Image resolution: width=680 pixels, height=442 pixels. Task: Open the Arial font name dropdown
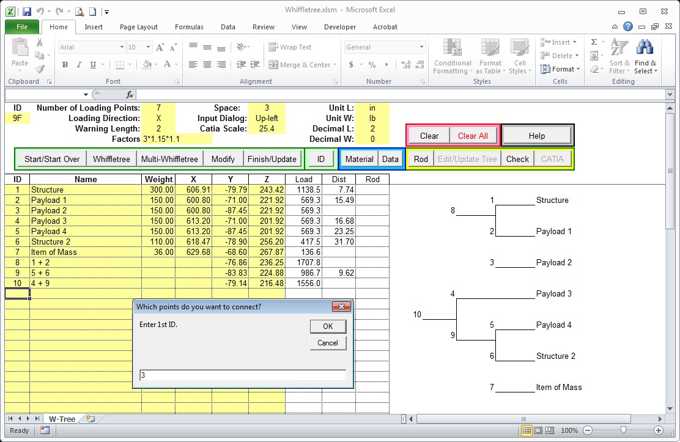(122, 47)
